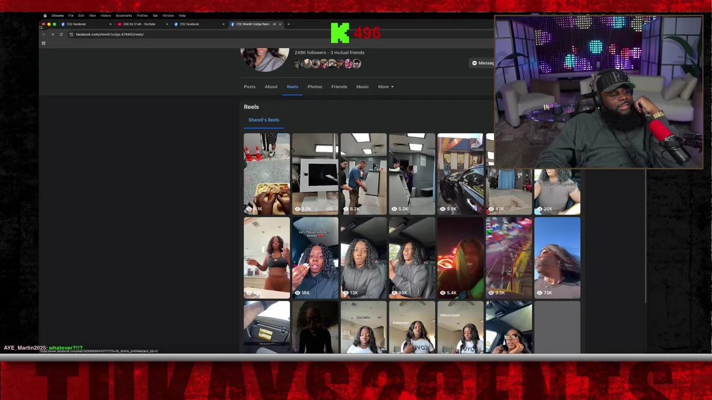The width and height of the screenshot is (712, 400).
Task: Open the Profiles menu
Action: coord(142,16)
